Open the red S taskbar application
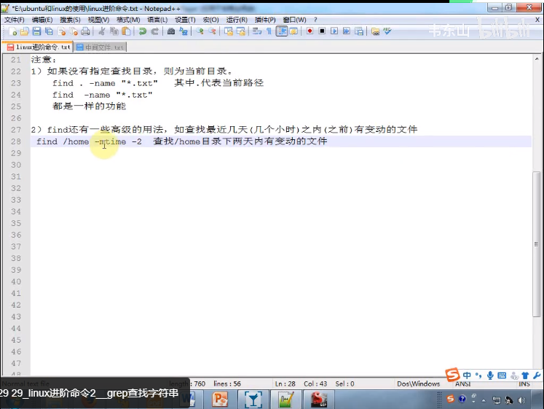 coord(318,400)
